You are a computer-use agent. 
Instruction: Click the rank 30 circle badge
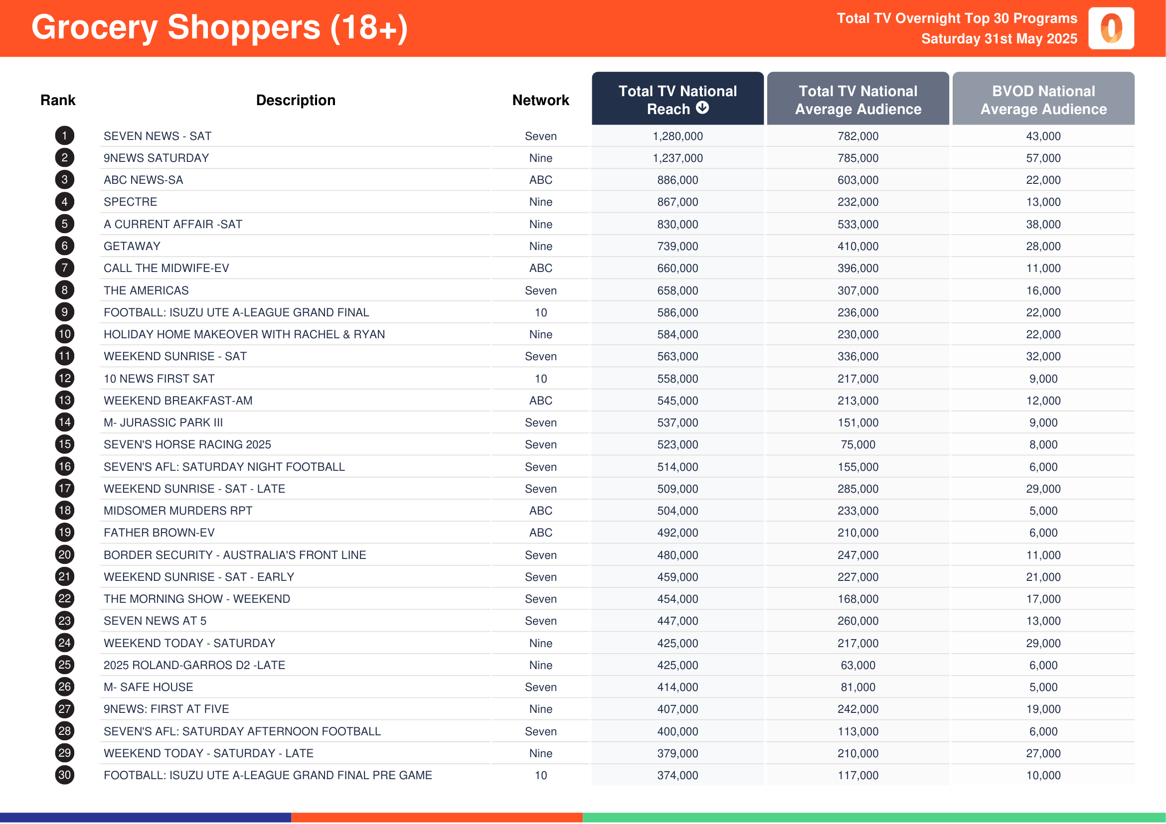coord(64,775)
